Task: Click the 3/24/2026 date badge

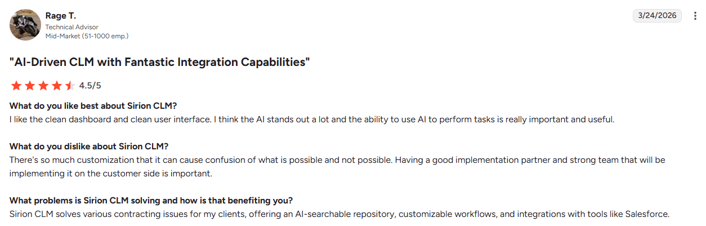Action: pos(658,16)
